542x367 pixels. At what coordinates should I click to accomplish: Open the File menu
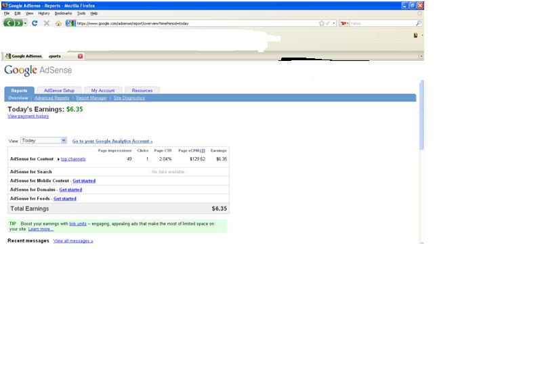(x=7, y=14)
